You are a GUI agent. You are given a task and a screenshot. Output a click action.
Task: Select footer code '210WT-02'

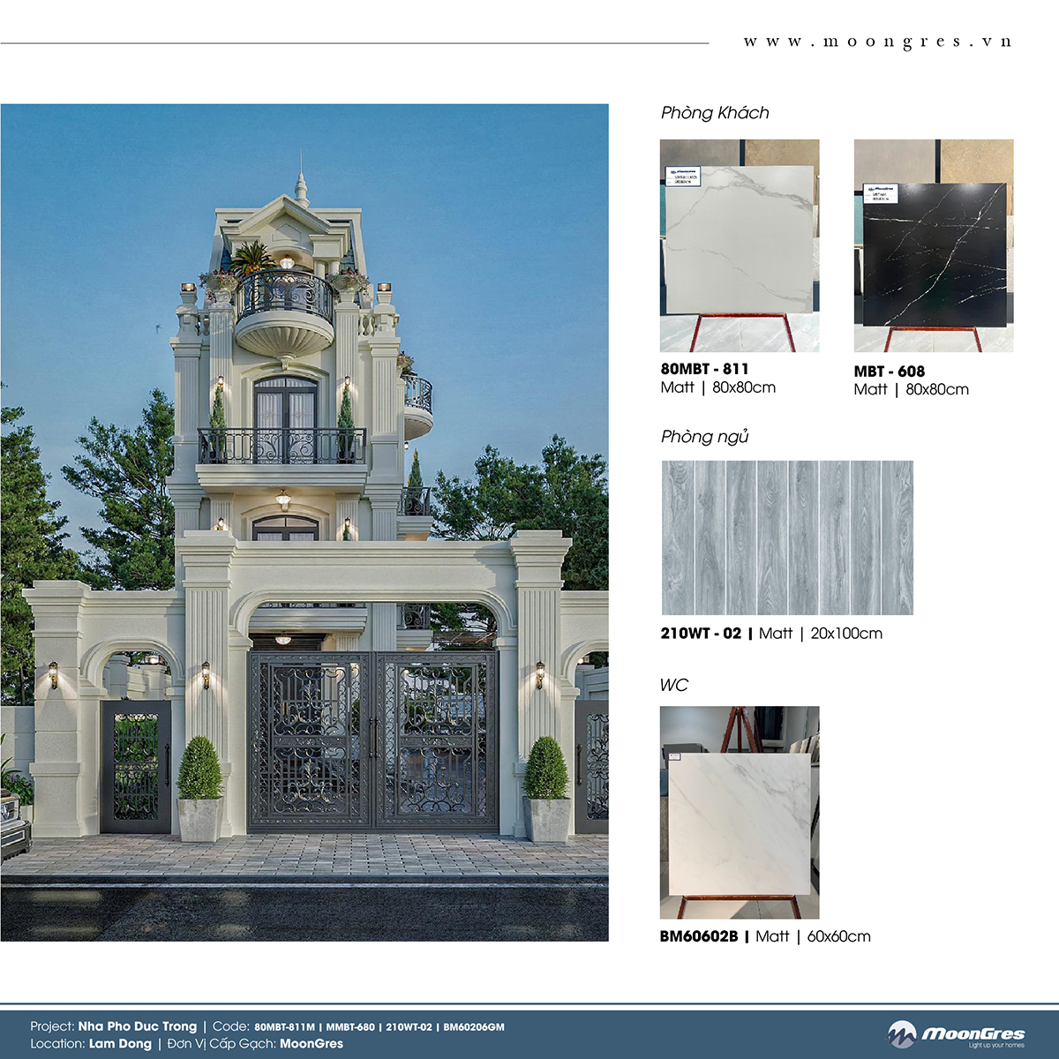(409, 1027)
